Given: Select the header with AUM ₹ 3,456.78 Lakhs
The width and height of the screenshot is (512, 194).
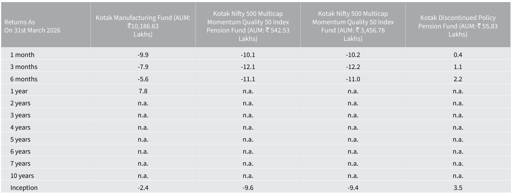Looking at the screenshot, I should tap(353, 26).
